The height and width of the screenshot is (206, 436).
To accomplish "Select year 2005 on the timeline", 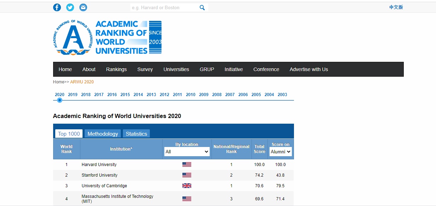I will click(256, 95).
